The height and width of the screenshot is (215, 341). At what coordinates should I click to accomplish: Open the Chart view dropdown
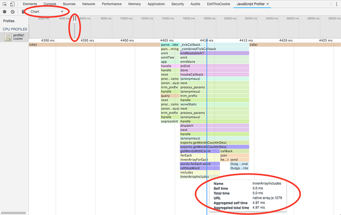(46, 11)
